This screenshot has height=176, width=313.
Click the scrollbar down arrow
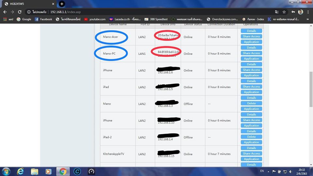[x=311, y=165]
